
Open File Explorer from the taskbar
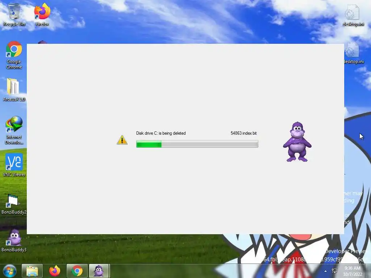pos(32,271)
